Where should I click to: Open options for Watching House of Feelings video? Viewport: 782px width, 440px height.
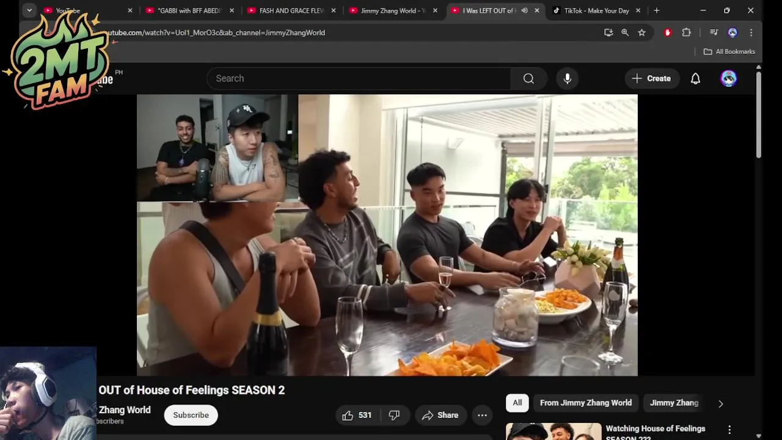tap(729, 430)
